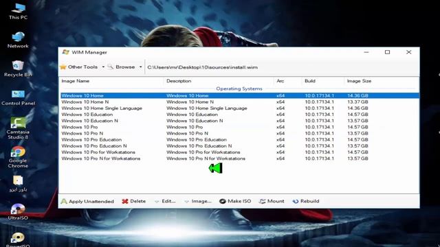This screenshot has width=440, height=247.
Task: Click description cell Windows 10 Home Single Language
Action: click(x=207, y=108)
